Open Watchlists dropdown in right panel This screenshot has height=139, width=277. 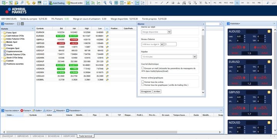coord(234,23)
